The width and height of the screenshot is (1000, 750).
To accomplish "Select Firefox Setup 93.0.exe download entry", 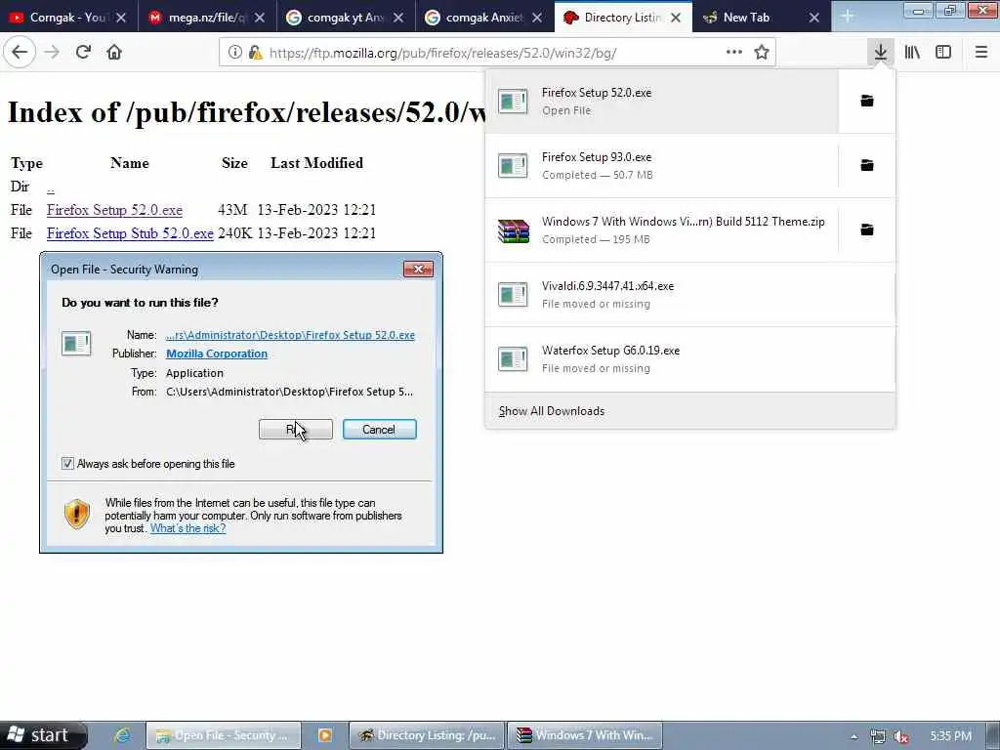I will (x=661, y=165).
